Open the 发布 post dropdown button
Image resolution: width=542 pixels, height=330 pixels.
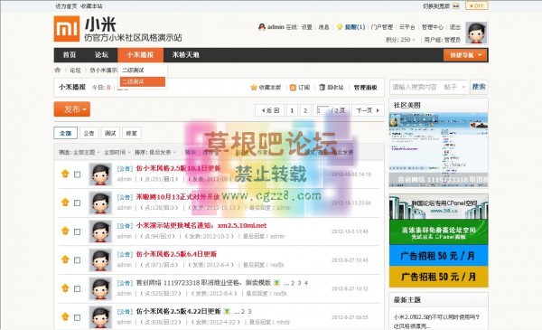coord(72,109)
